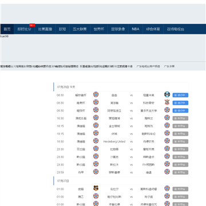Screen dimensions: 206x206
Task: Click the Corinthians crest in second match row
Action: 167,102
